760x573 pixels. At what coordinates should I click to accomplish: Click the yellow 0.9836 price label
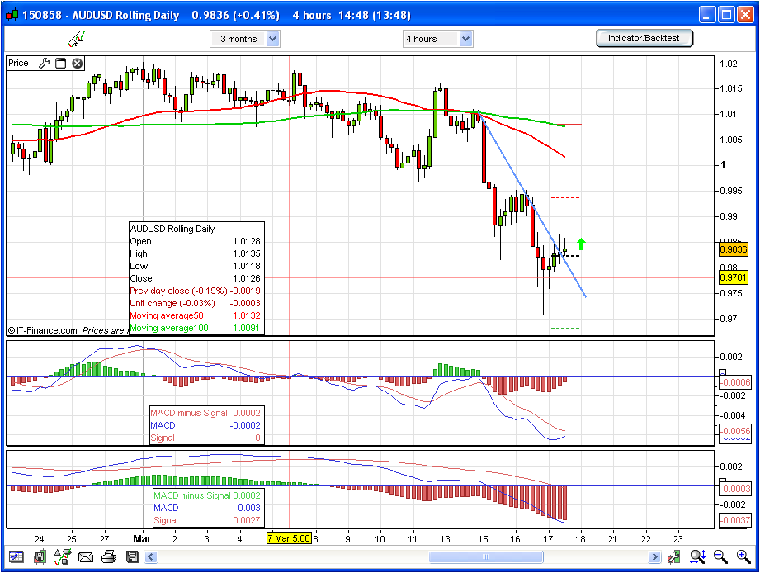pyautogui.click(x=734, y=249)
